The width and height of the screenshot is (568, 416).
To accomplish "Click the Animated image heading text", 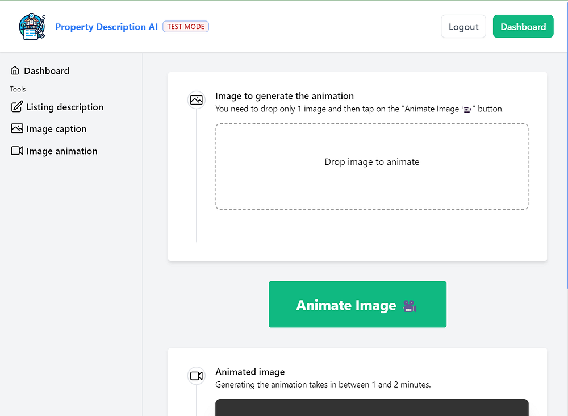I will [x=250, y=372].
